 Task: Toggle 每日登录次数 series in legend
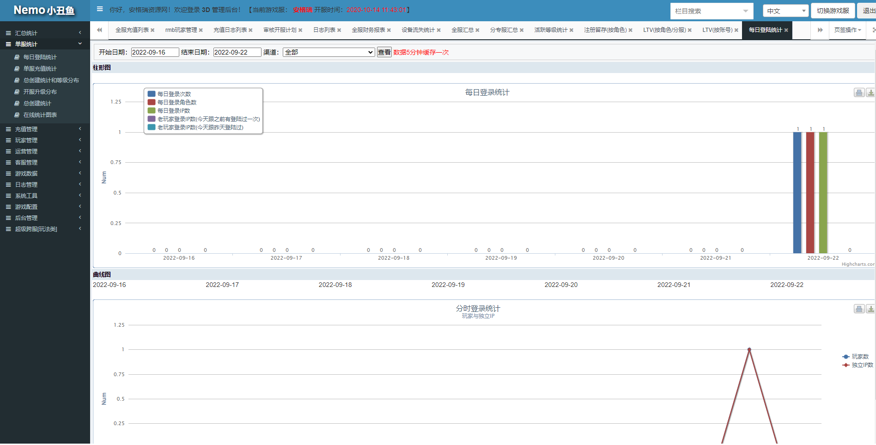[174, 94]
